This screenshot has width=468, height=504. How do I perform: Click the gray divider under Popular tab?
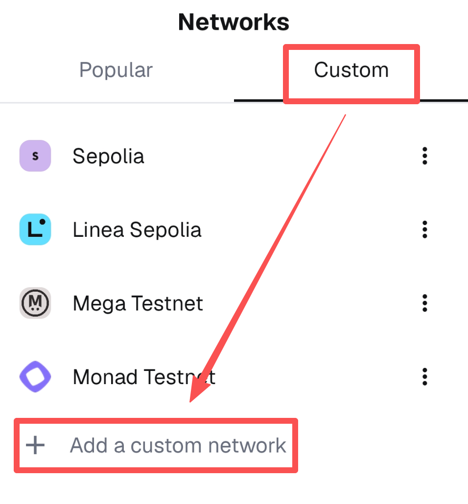[x=117, y=103]
